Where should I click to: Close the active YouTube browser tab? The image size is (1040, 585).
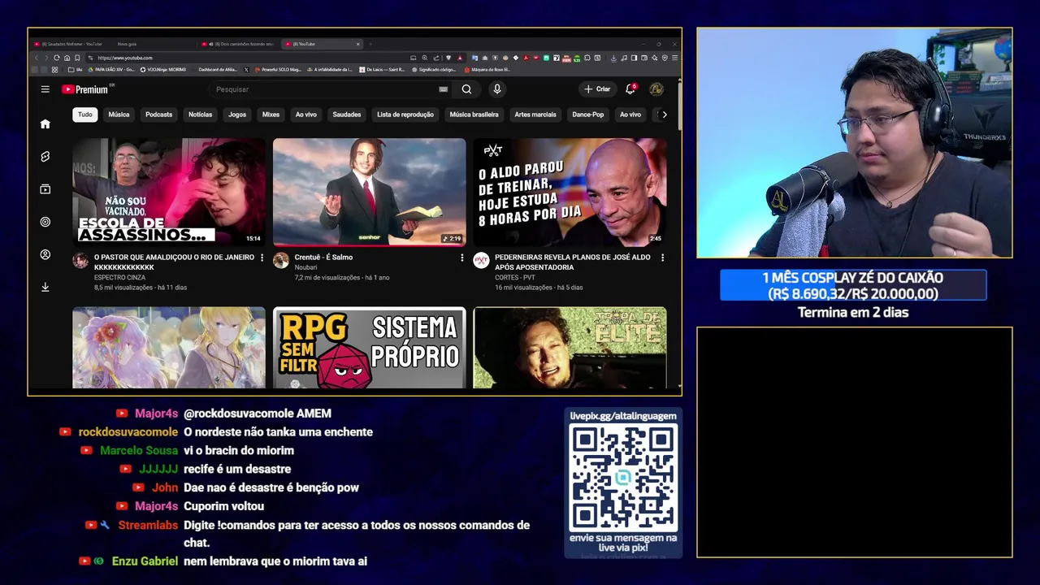[357, 44]
